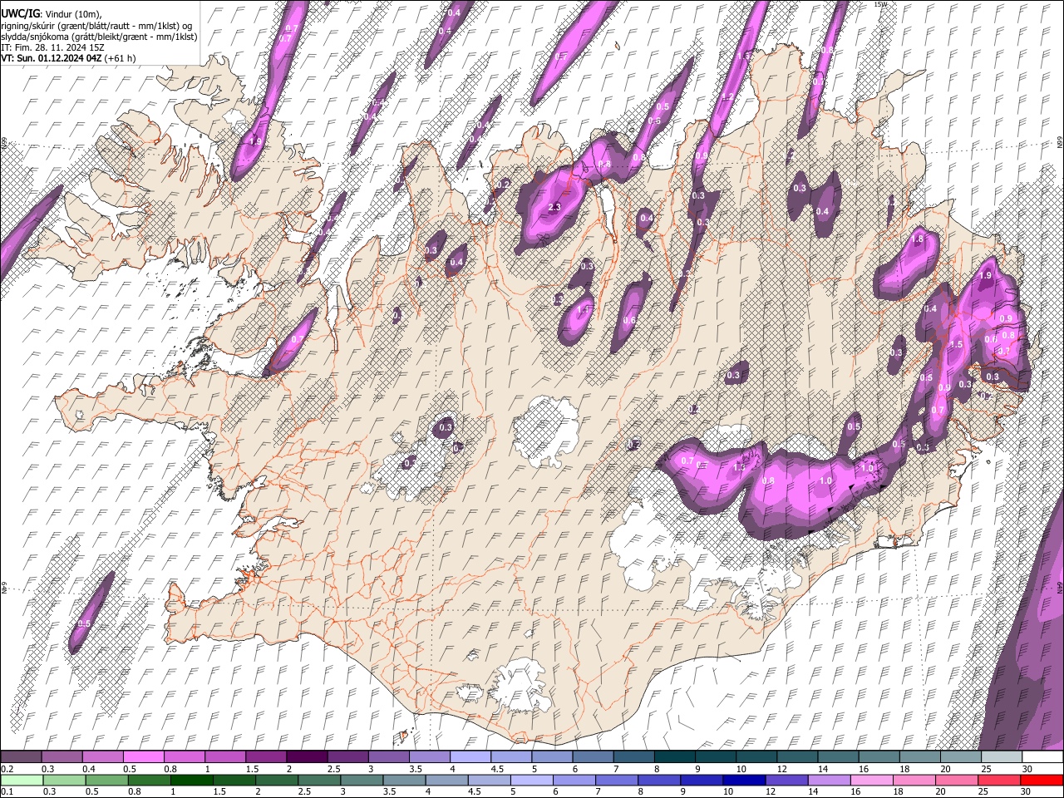Viewport: 1064px width, 798px height.
Task: Pick the darkest purple upper swatch for 2–2.5
Action: tap(306, 757)
